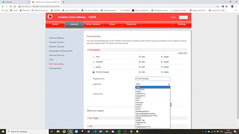Click the Not secure warning icon
Image resolution: width=239 pixels, height=134 pixels.
tap(19, 7)
